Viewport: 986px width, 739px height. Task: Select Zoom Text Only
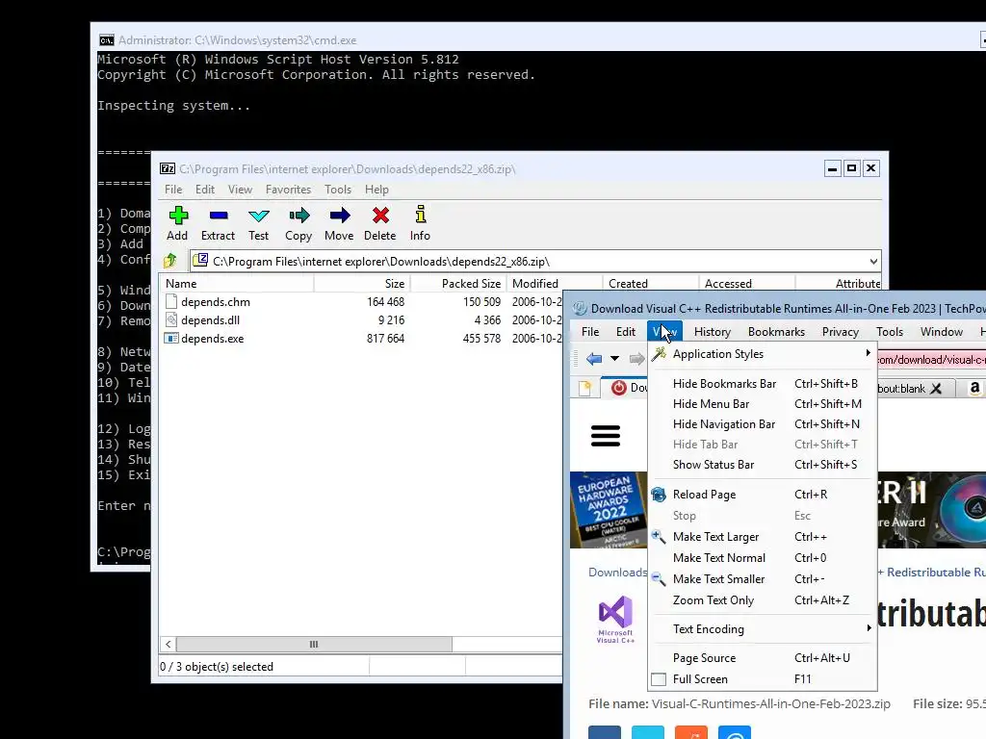pos(763,600)
